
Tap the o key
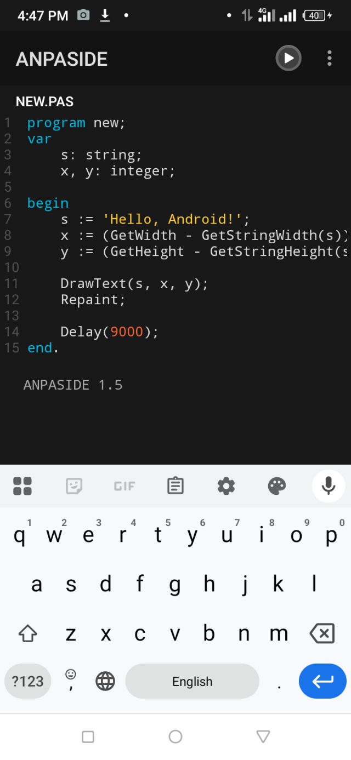tap(297, 536)
